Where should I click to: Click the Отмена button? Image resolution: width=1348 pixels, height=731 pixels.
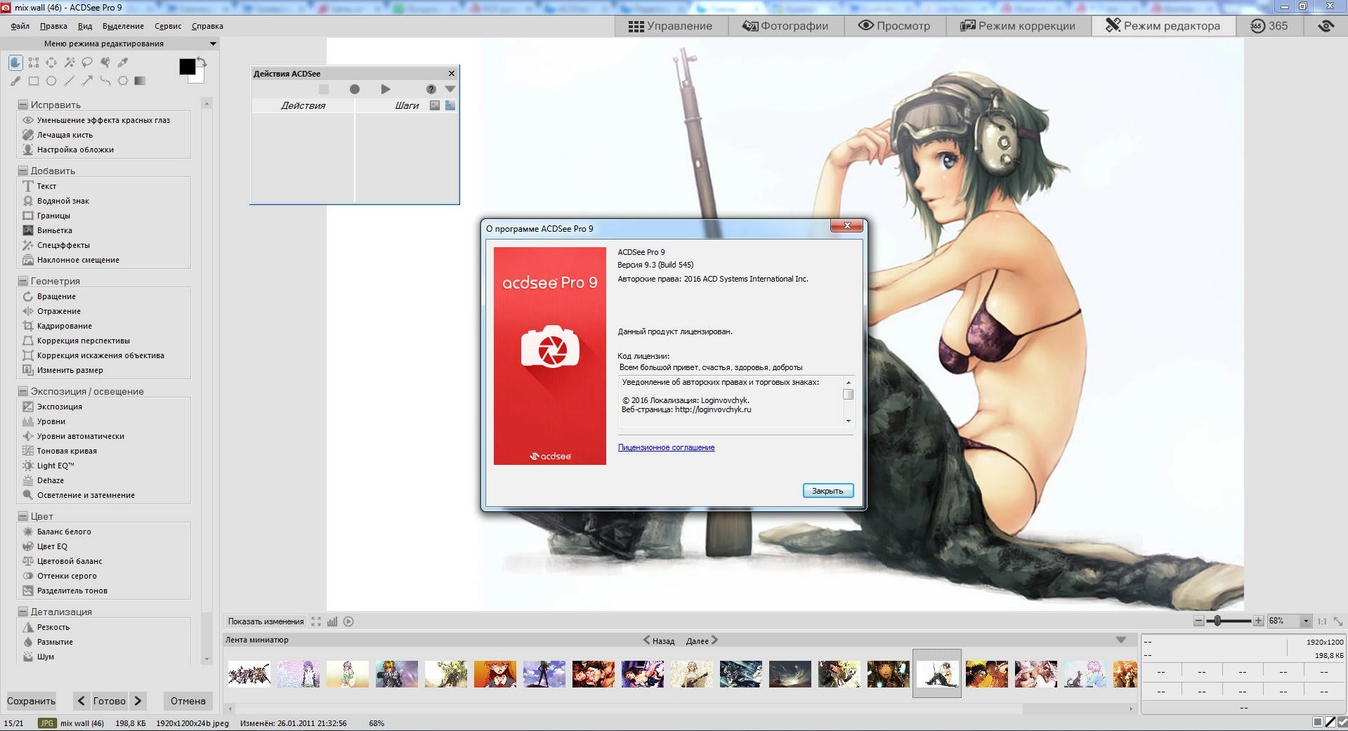(188, 701)
